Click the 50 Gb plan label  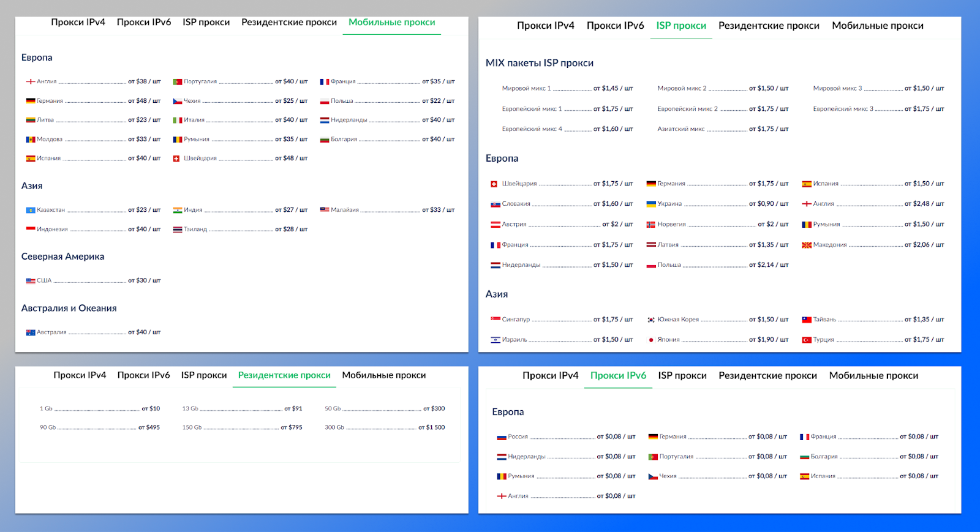click(333, 409)
